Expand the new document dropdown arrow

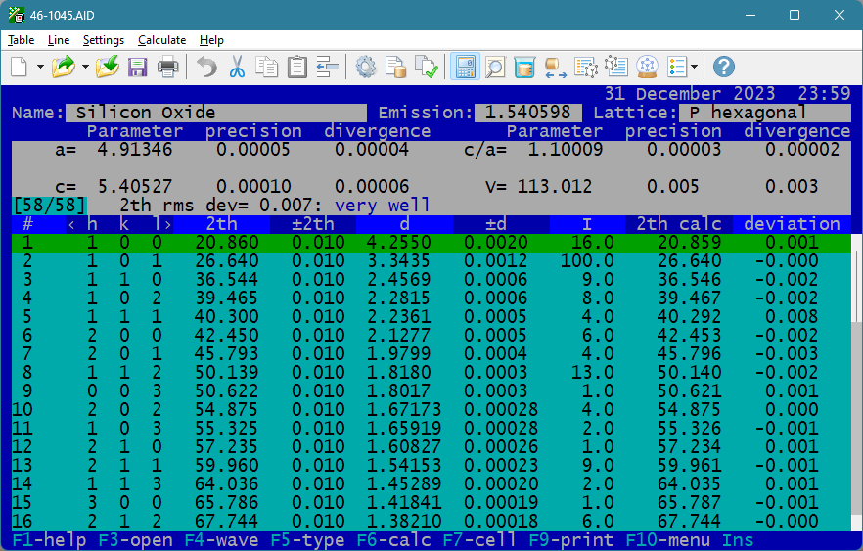(x=40, y=68)
